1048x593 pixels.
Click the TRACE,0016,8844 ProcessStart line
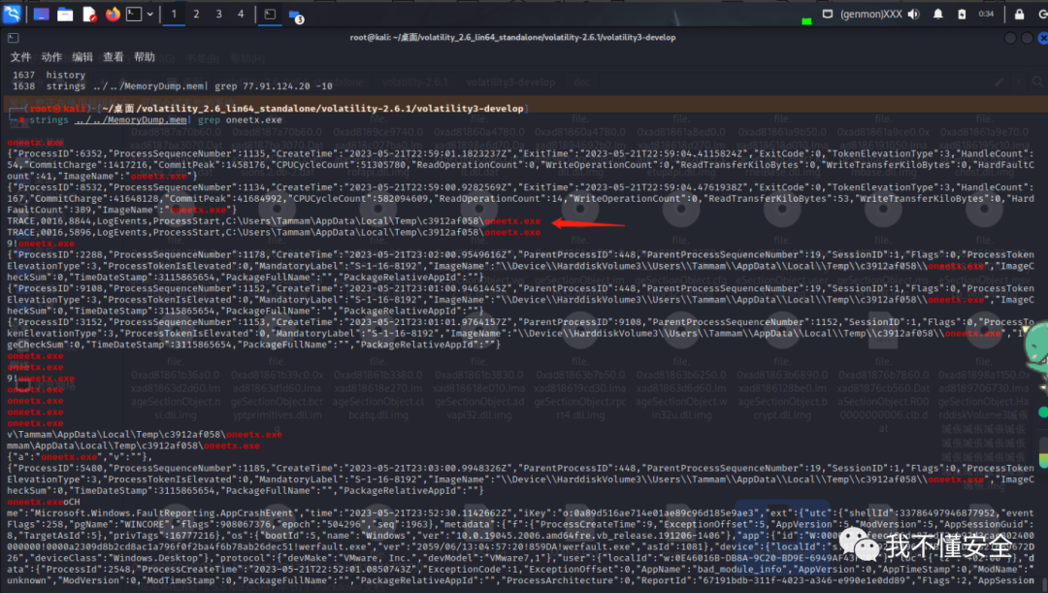click(x=274, y=221)
